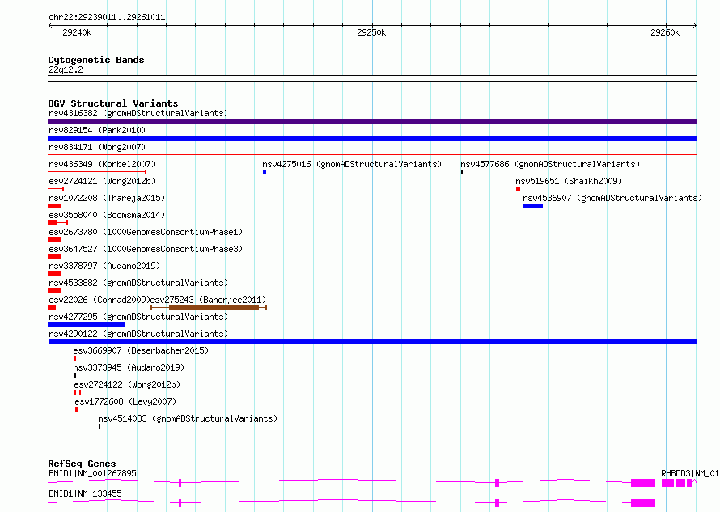Click the nsv4316382 gnomAD variant label
Image resolution: width=720 pixels, height=512 pixels.
pyautogui.click(x=138, y=113)
